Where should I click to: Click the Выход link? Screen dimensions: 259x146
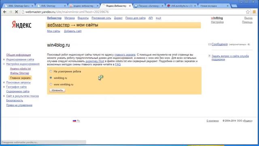[x=248, y=18]
